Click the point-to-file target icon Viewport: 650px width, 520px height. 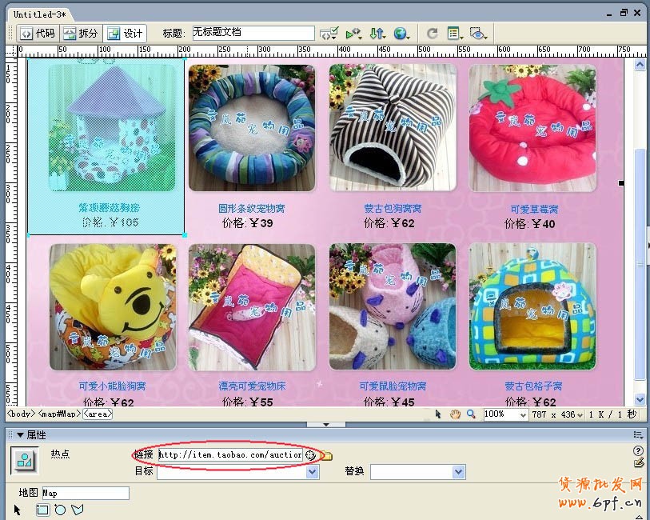pos(311,455)
